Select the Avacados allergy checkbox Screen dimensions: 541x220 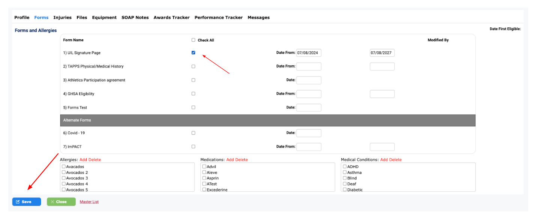[64, 167]
